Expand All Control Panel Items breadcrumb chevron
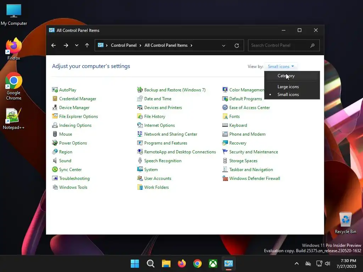Screen dimensions: 363x272 [191, 45]
